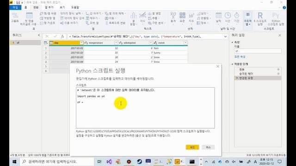Viewport: 296px width, 166px height.
Task: Open the Extract (추출) dropdown
Action: point(154,18)
